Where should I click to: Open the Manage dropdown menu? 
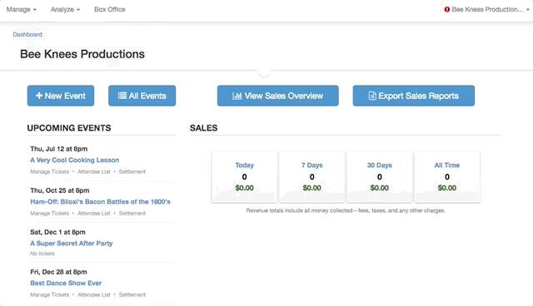tap(21, 9)
